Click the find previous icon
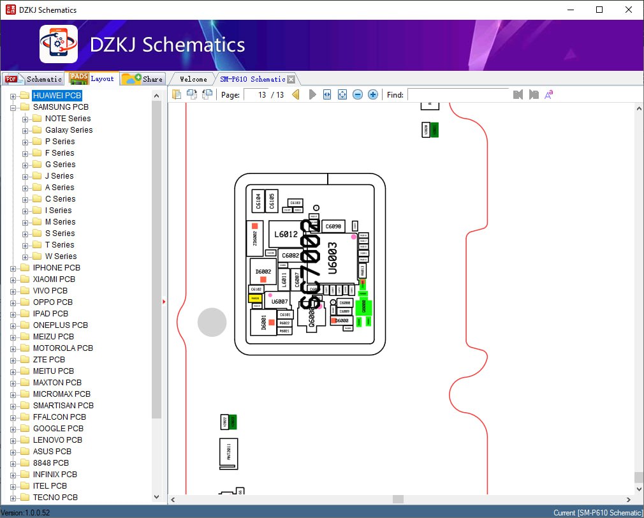This screenshot has height=518, width=644. [x=518, y=94]
